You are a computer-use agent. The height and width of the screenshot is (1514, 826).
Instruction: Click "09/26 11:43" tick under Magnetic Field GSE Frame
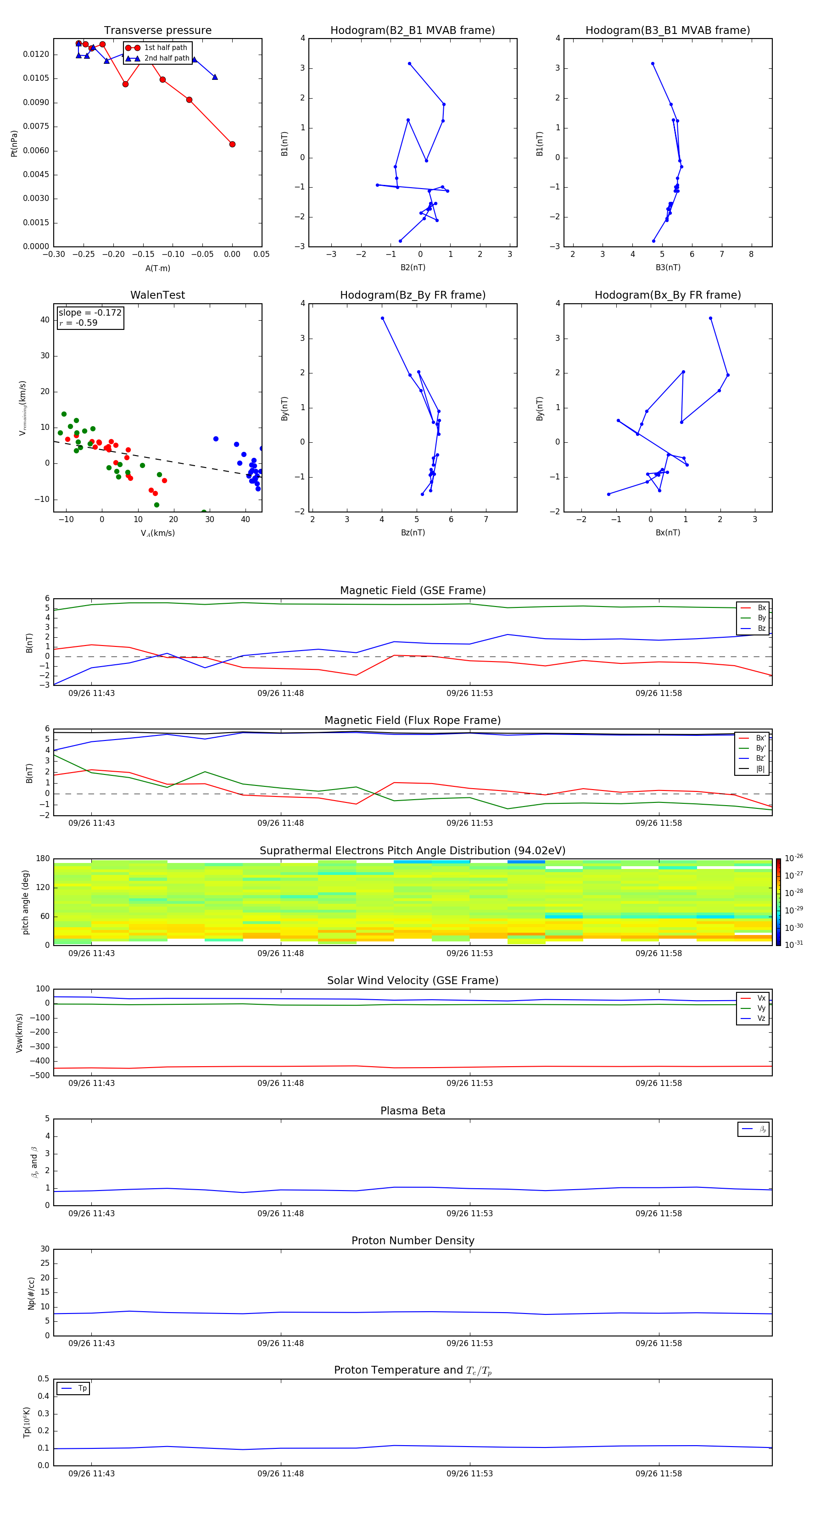pos(92,693)
